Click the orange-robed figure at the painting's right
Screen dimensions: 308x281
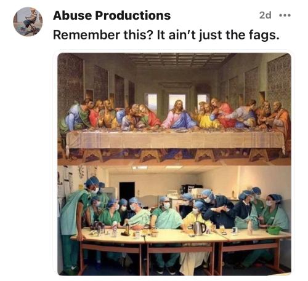[280, 120]
